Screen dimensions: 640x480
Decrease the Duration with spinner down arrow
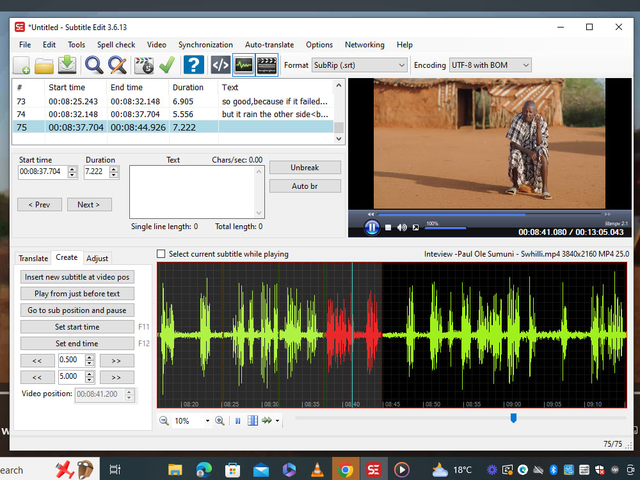(114, 175)
